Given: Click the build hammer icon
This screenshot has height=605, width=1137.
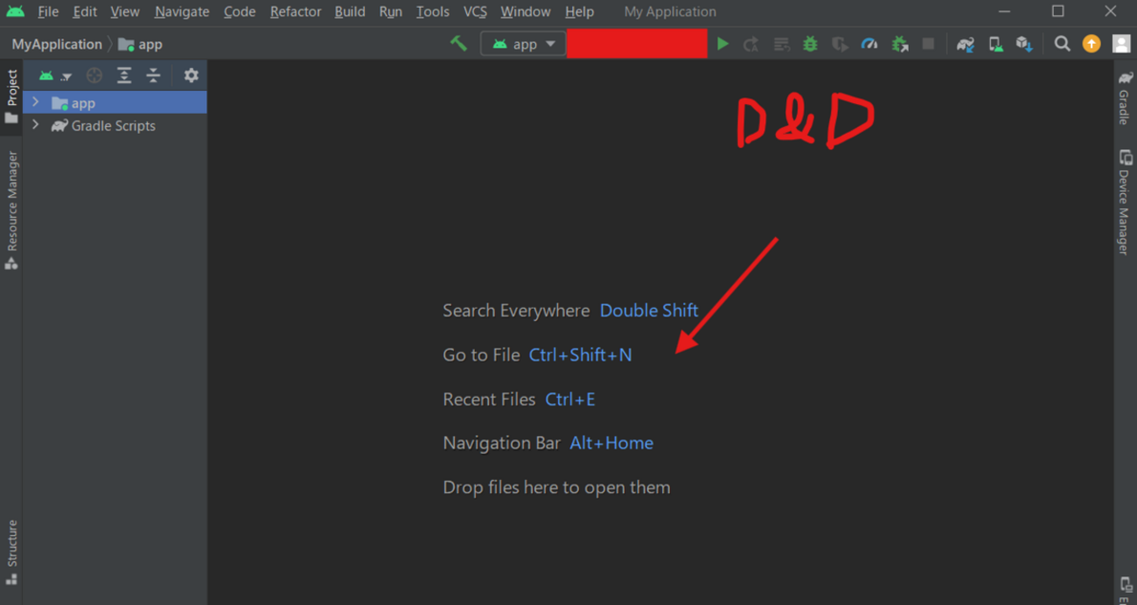Looking at the screenshot, I should click(x=457, y=43).
